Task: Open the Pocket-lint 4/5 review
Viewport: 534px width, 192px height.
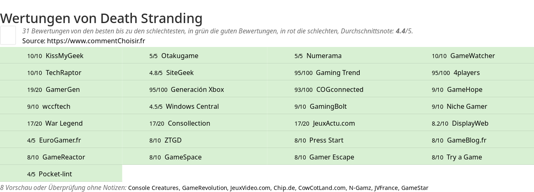Action: (61, 174)
